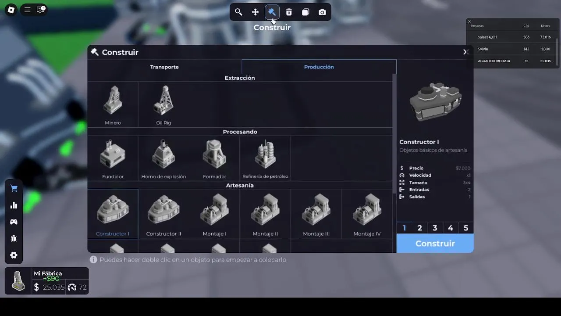561x316 pixels.
Task: Select level tab 3
Action: (435, 228)
